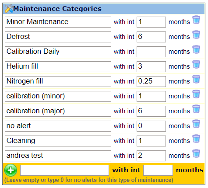Select the new category interval field
The image size is (208, 188).
(158, 170)
